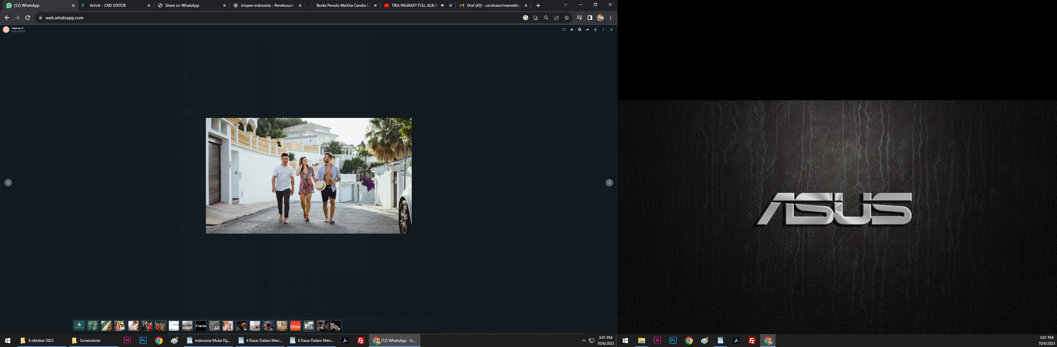Open the Chrome profile avatar

coord(600,18)
